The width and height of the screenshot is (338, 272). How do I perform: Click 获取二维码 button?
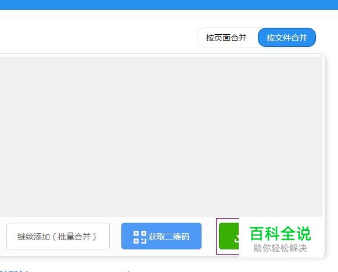[161, 236]
